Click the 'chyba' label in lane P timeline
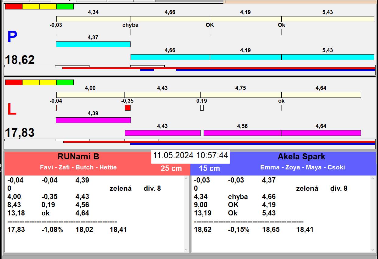The height and width of the screenshot is (259, 378). coord(130,25)
